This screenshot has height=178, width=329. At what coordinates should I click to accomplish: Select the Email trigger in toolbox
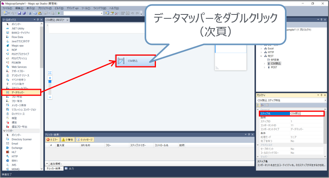pos(15,143)
